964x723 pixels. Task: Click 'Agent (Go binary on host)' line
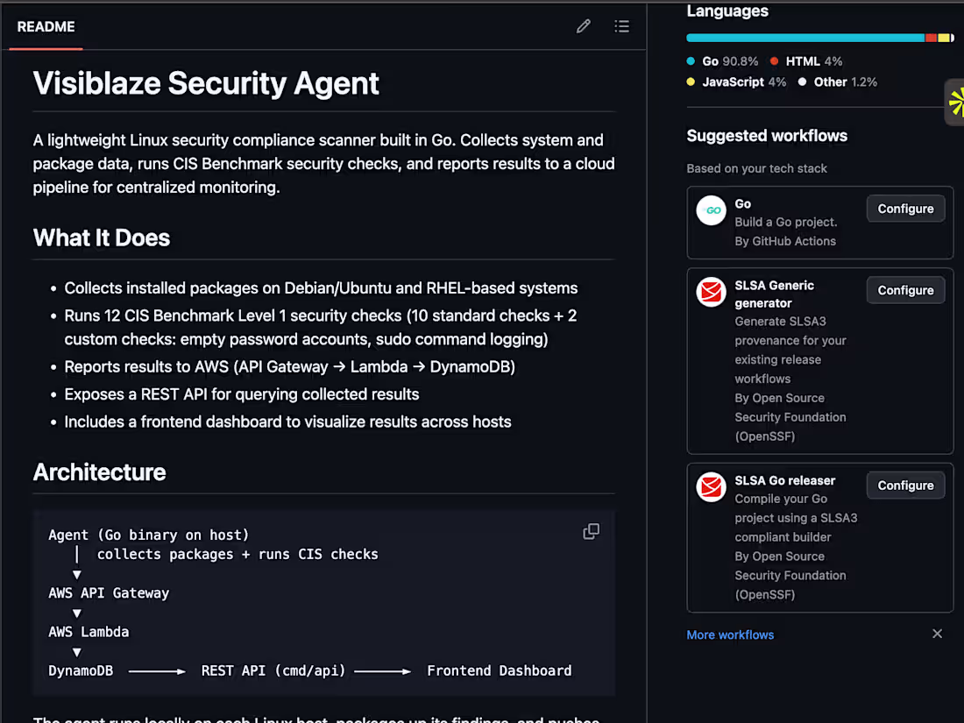tap(149, 535)
